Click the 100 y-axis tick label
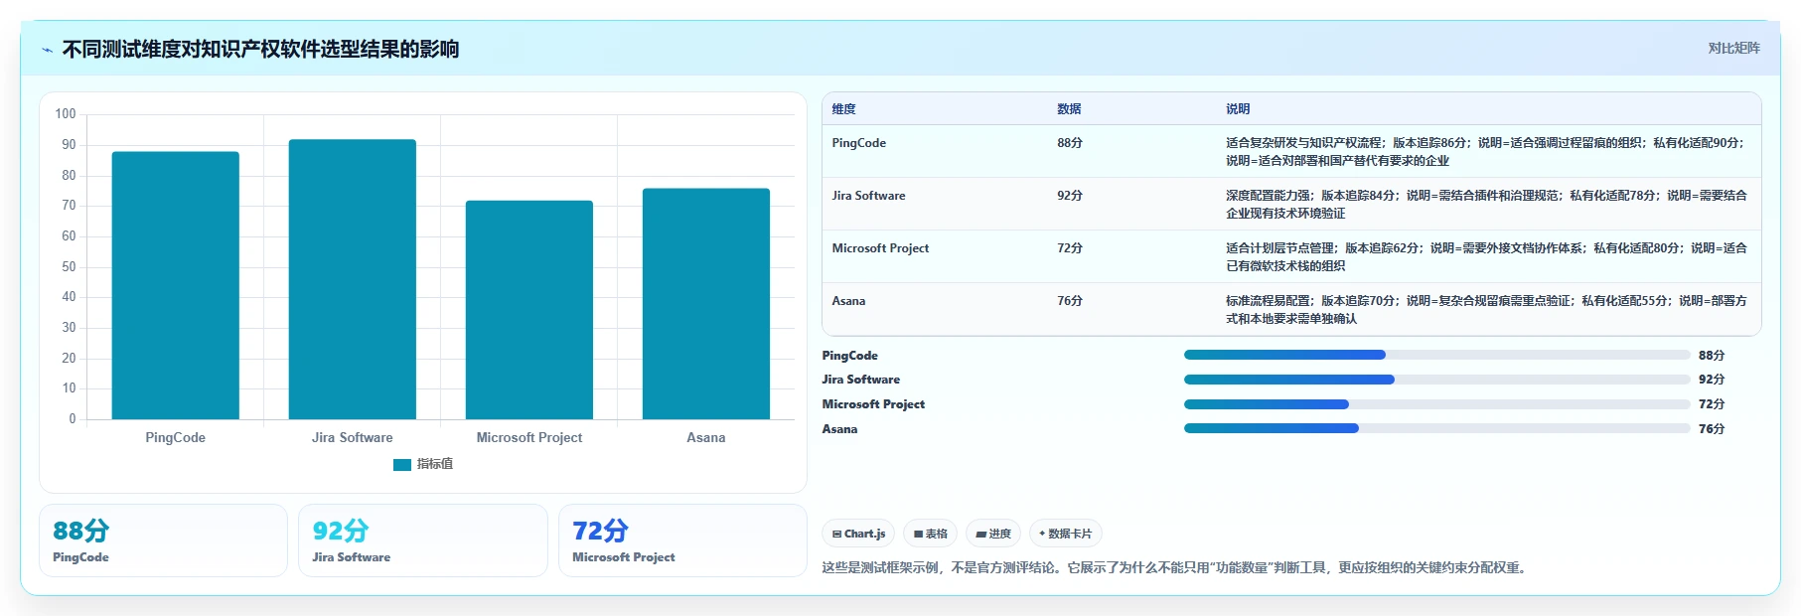The height and width of the screenshot is (616, 1801). 66,114
